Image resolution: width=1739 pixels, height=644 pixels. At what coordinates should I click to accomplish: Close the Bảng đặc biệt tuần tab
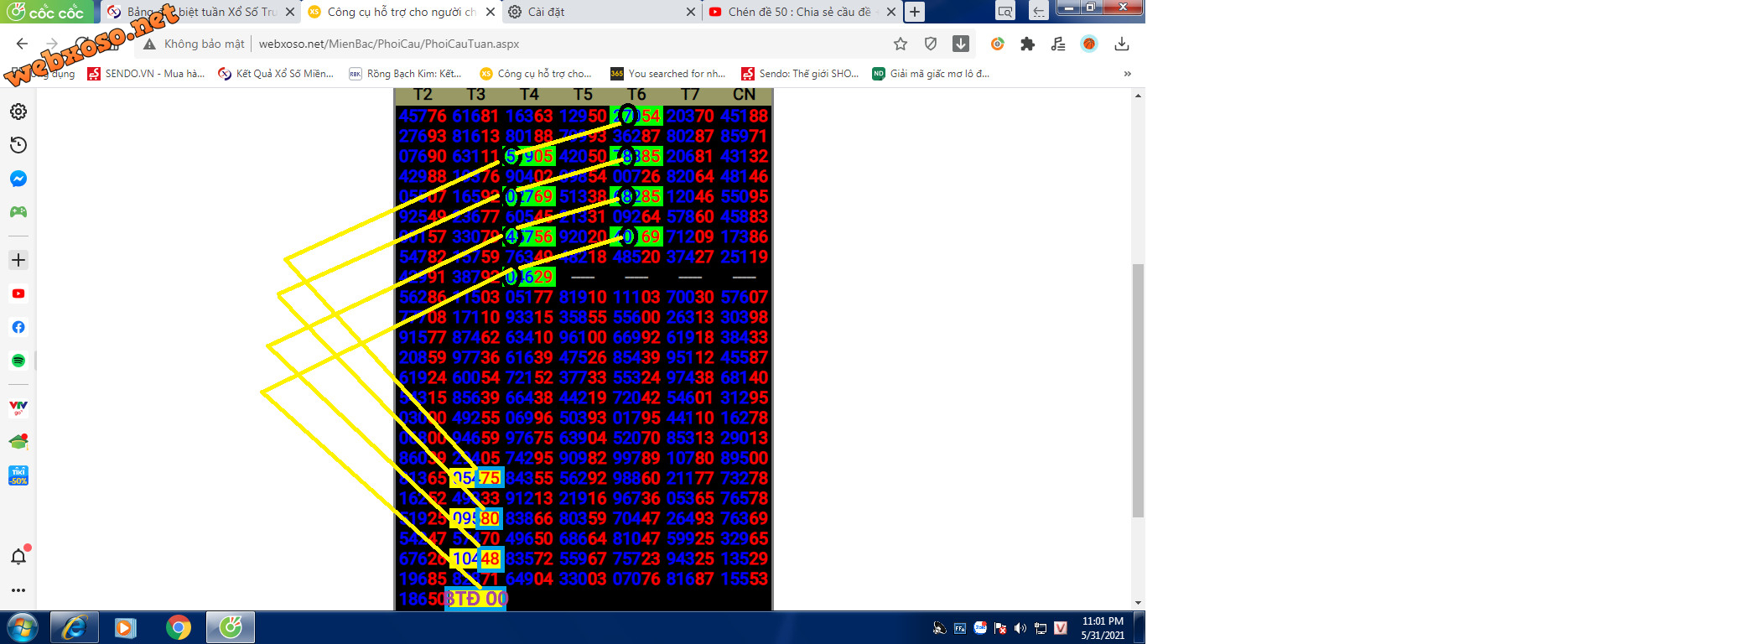click(289, 12)
